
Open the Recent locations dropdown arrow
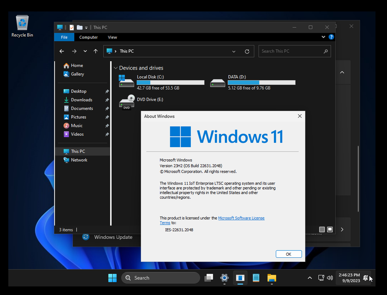(85, 51)
